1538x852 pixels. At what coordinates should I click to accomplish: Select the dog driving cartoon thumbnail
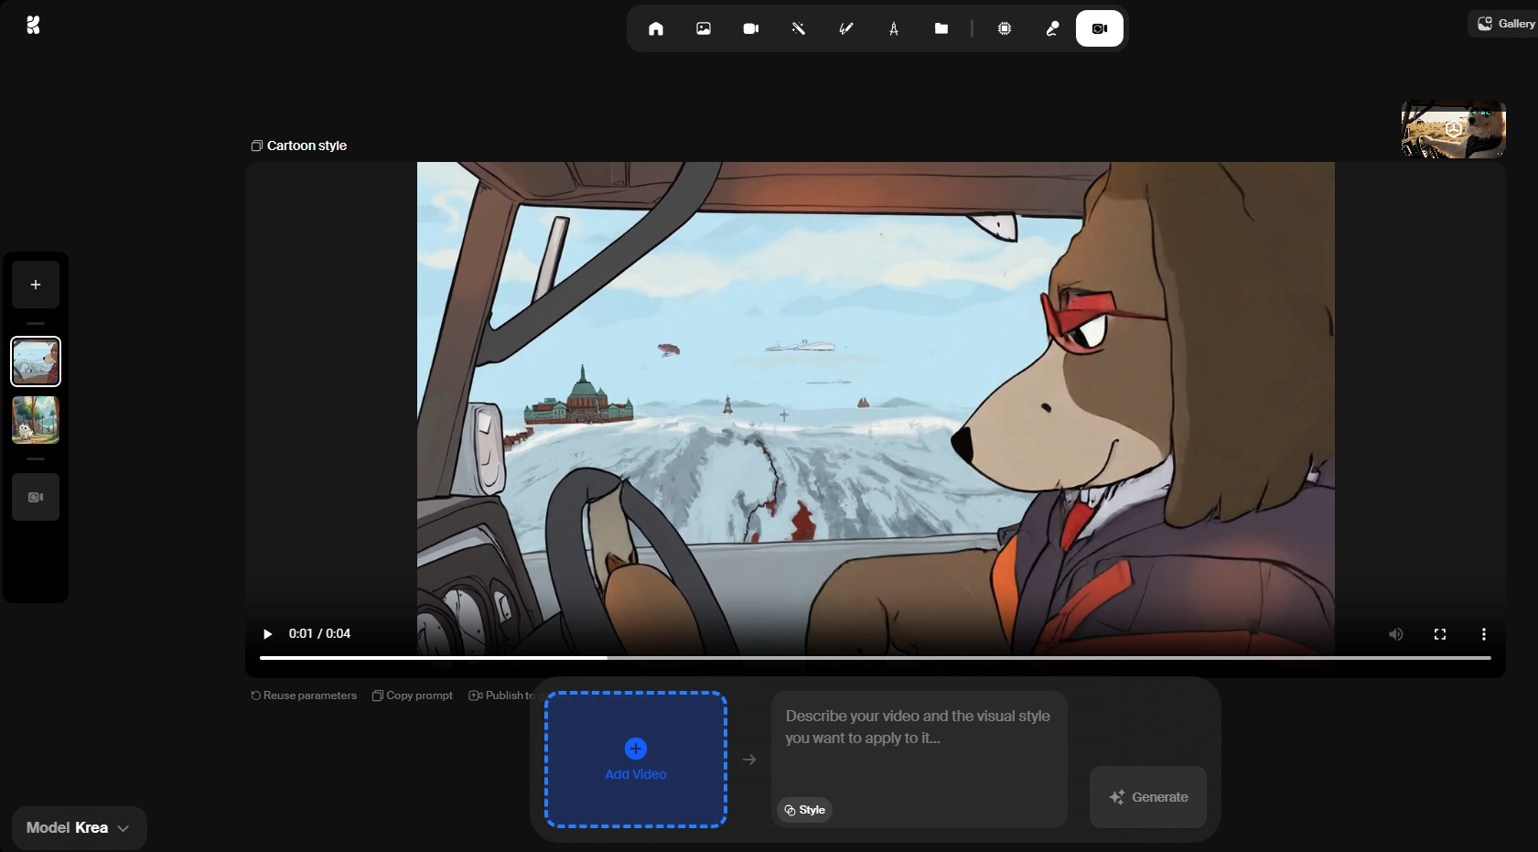pos(36,361)
